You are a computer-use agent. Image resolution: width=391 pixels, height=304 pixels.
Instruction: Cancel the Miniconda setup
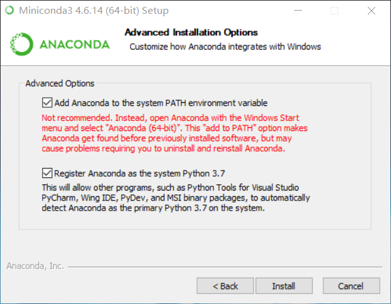[x=351, y=286]
